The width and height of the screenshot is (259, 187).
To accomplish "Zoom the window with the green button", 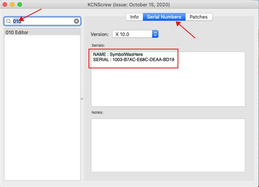I will (x=20, y=4).
